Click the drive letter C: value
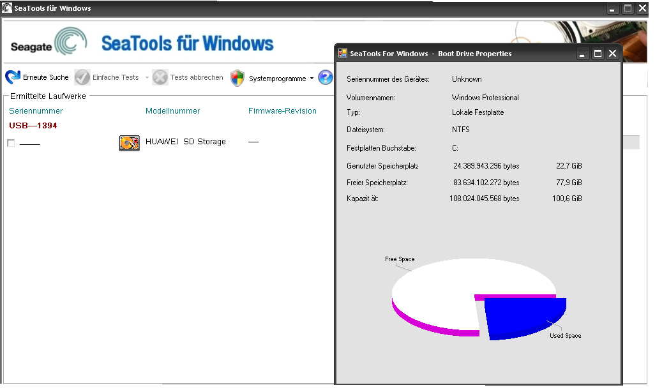 pyautogui.click(x=455, y=148)
